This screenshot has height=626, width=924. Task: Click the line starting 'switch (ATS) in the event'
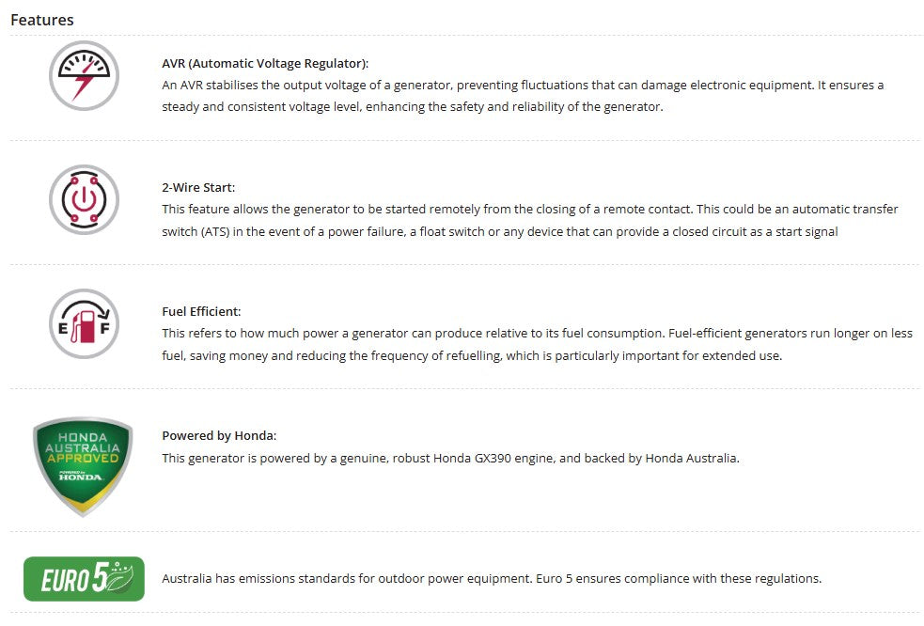click(499, 231)
